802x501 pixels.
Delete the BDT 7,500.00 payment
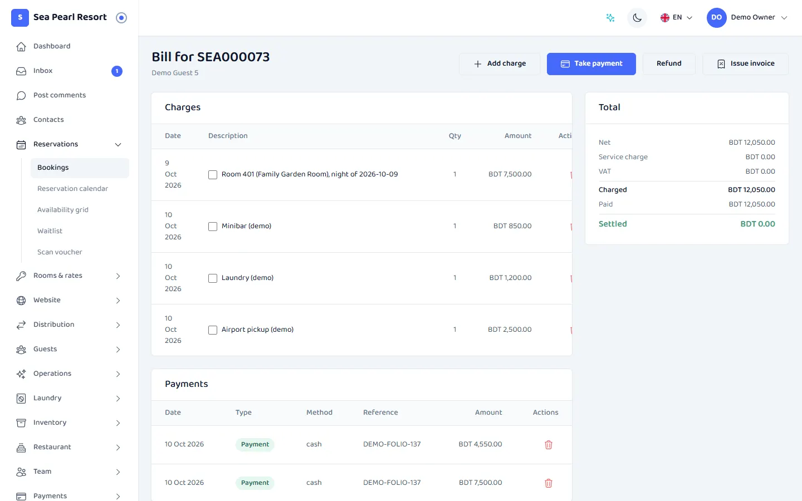coord(549,483)
